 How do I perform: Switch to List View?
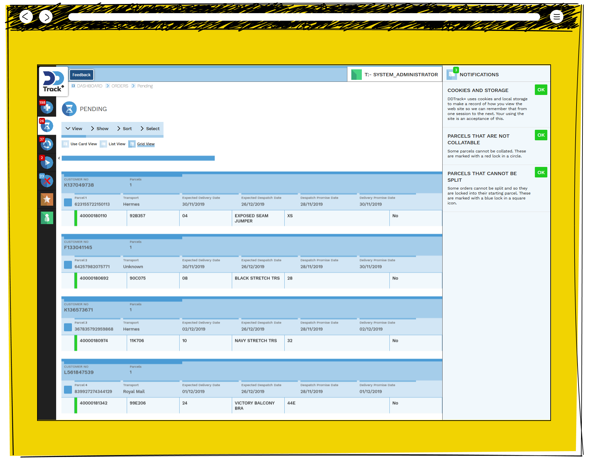(117, 144)
